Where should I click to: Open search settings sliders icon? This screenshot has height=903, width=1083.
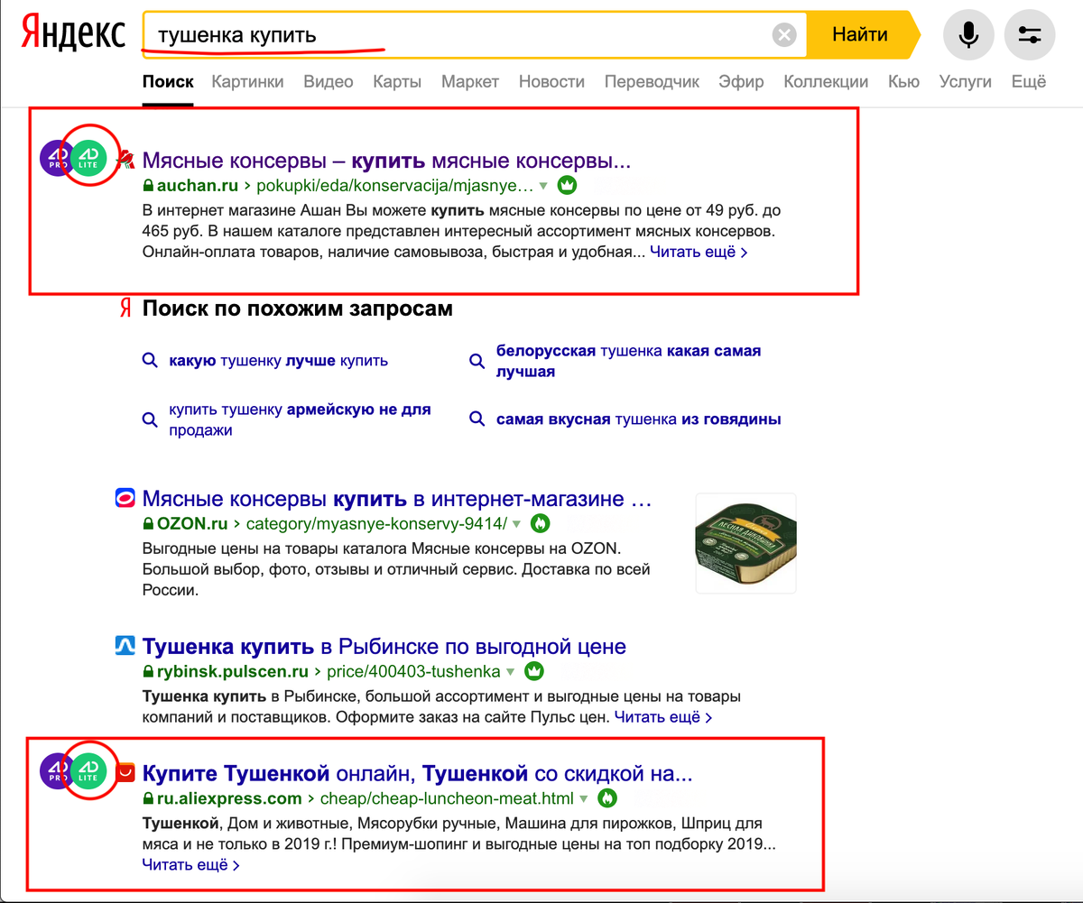(1029, 35)
